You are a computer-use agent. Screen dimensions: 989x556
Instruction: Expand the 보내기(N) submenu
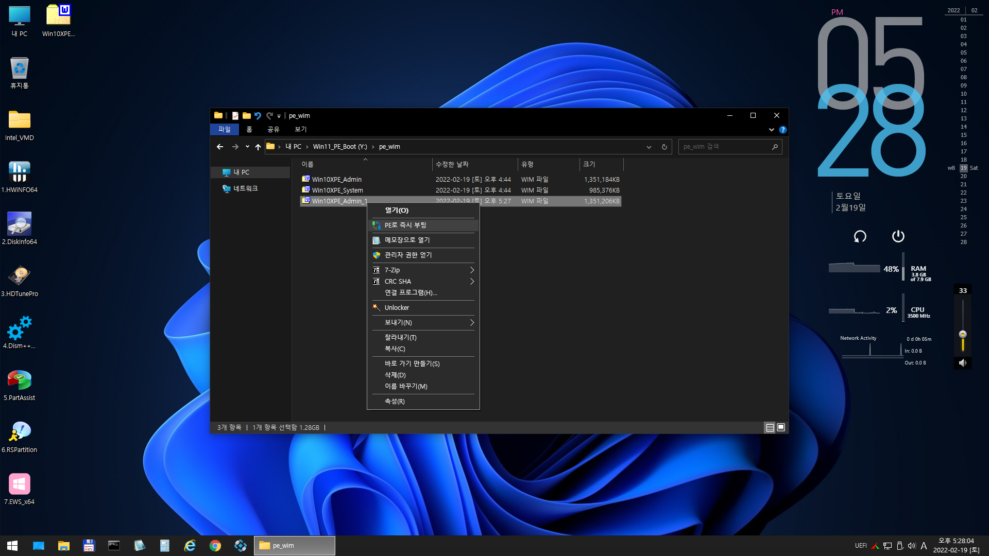(x=423, y=323)
